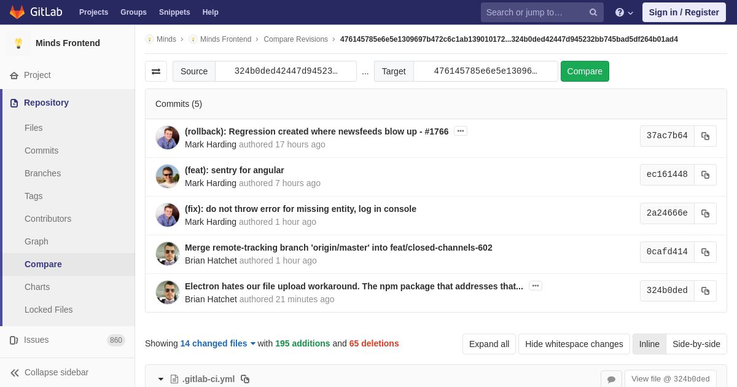The image size is (737, 387).
Task: Copy commit SHA 324b0ded
Action: tap(705, 291)
